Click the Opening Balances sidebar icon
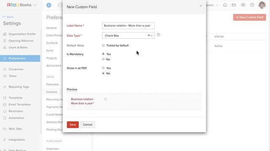The image size is (270, 151). pyautogui.click(x=5, y=41)
